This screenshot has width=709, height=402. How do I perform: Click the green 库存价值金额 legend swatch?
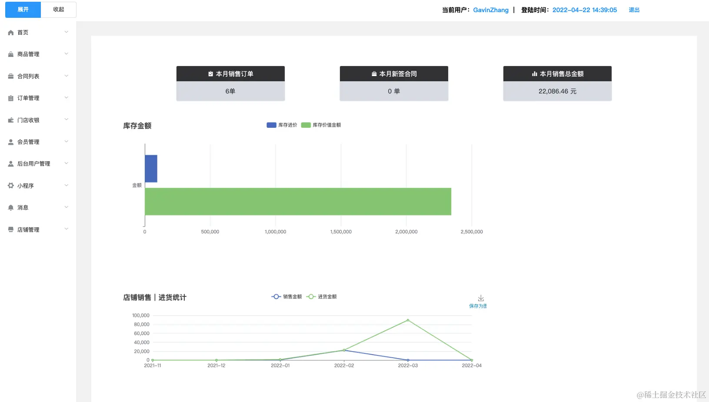tap(306, 125)
